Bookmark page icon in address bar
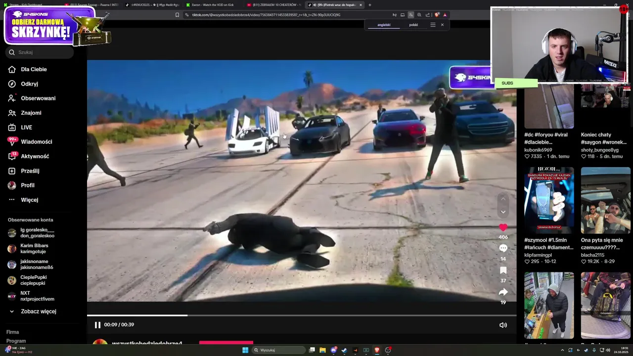Viewport: 633px width, 356px height. [177, 15]
